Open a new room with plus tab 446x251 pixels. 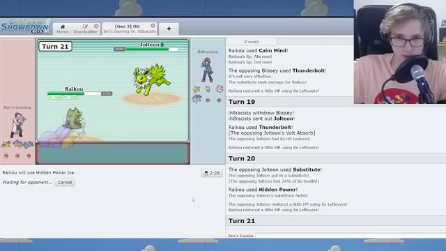(169, 29)
